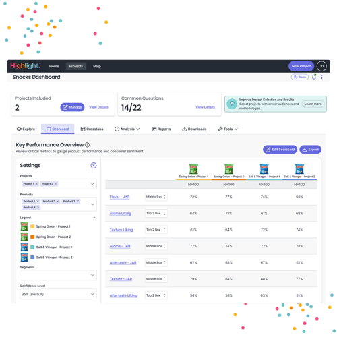Switch to the Reports tab
This screenshot has height=337, width=337.
(x=161, y=129)
